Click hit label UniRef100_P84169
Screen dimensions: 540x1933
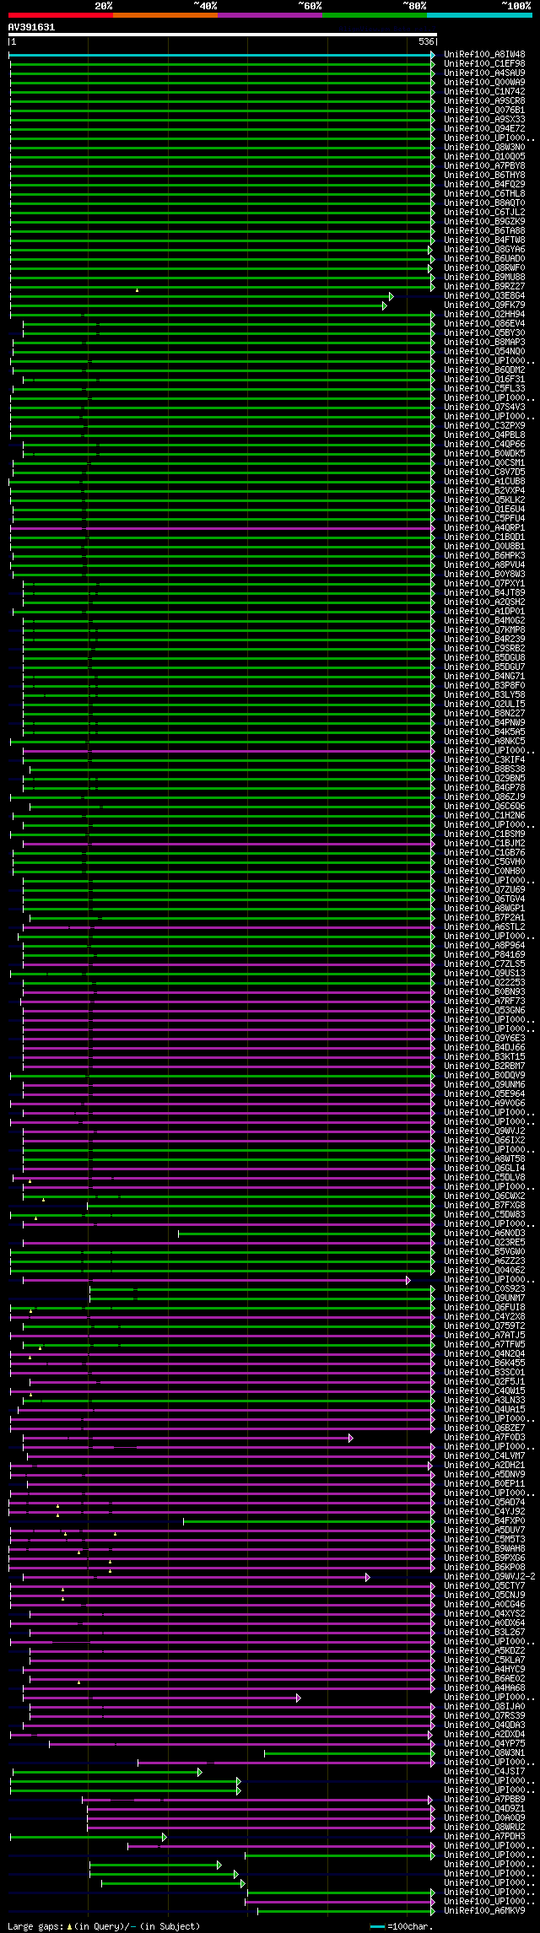(484, 955)
